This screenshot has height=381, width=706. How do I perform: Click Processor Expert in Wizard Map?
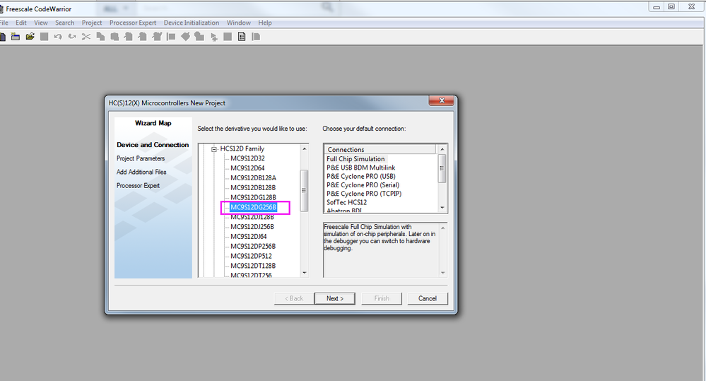pyautogui.click(x=139, y=185)
